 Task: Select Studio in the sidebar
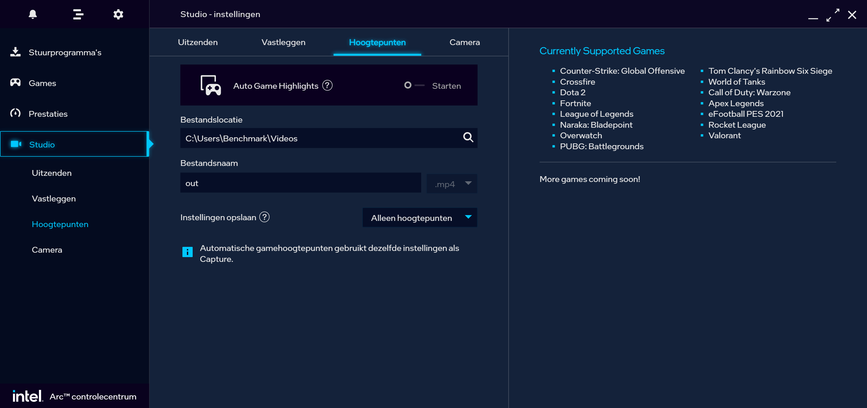74,144
